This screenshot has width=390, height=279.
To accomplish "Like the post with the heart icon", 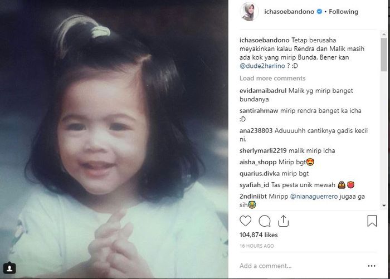I will [246, 221].
